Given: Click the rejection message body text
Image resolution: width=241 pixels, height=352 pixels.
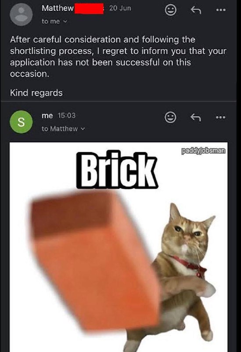Looking at the screenshot, I should point(118,57).
